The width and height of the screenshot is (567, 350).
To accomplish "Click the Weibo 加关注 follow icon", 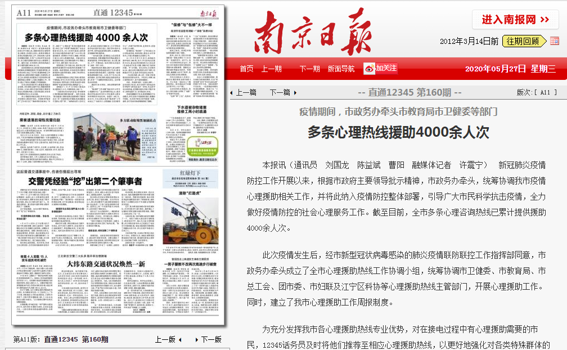I will click(380, 68).
